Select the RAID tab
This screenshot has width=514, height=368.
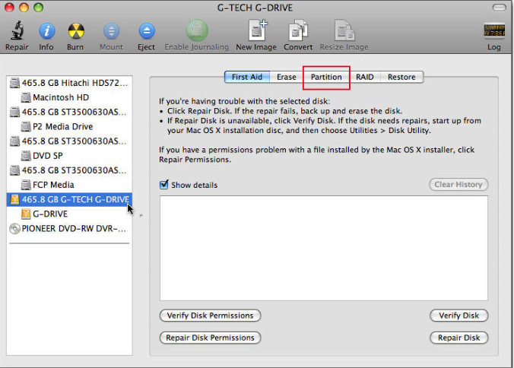364,77
